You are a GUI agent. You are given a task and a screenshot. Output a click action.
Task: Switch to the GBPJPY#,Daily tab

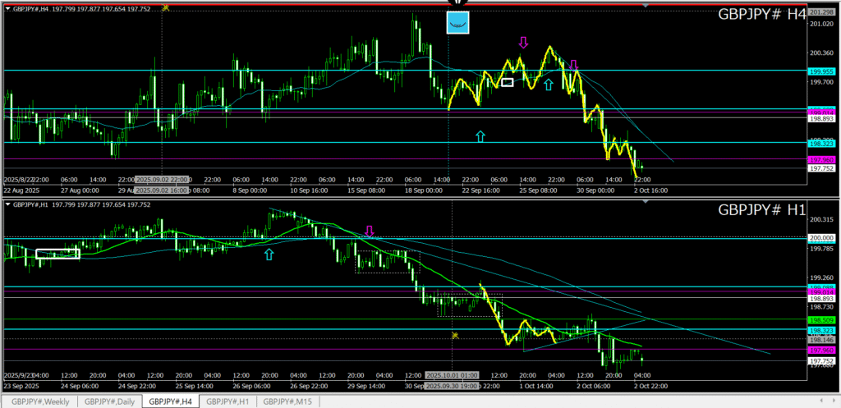[x=109, y=401]
